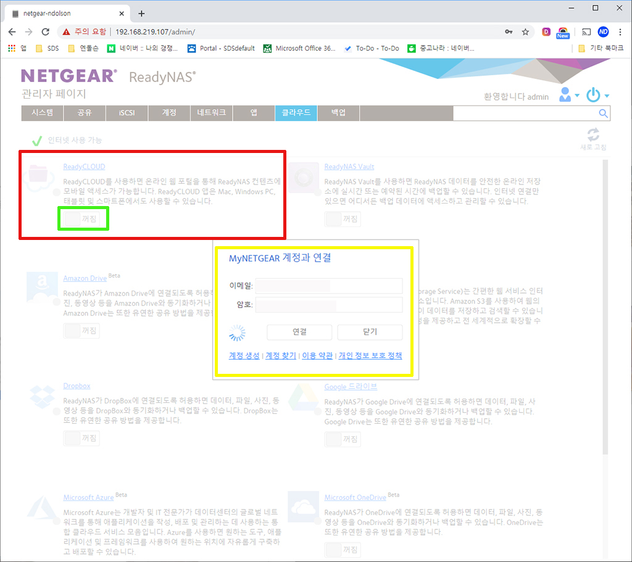Open Chrome three-dot menu
This screenshot has width=632, height=562.
pos(620,32)
